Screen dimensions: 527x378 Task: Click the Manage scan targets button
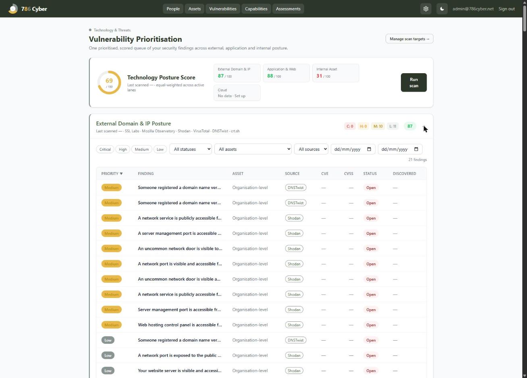click(x=409, y=39)
